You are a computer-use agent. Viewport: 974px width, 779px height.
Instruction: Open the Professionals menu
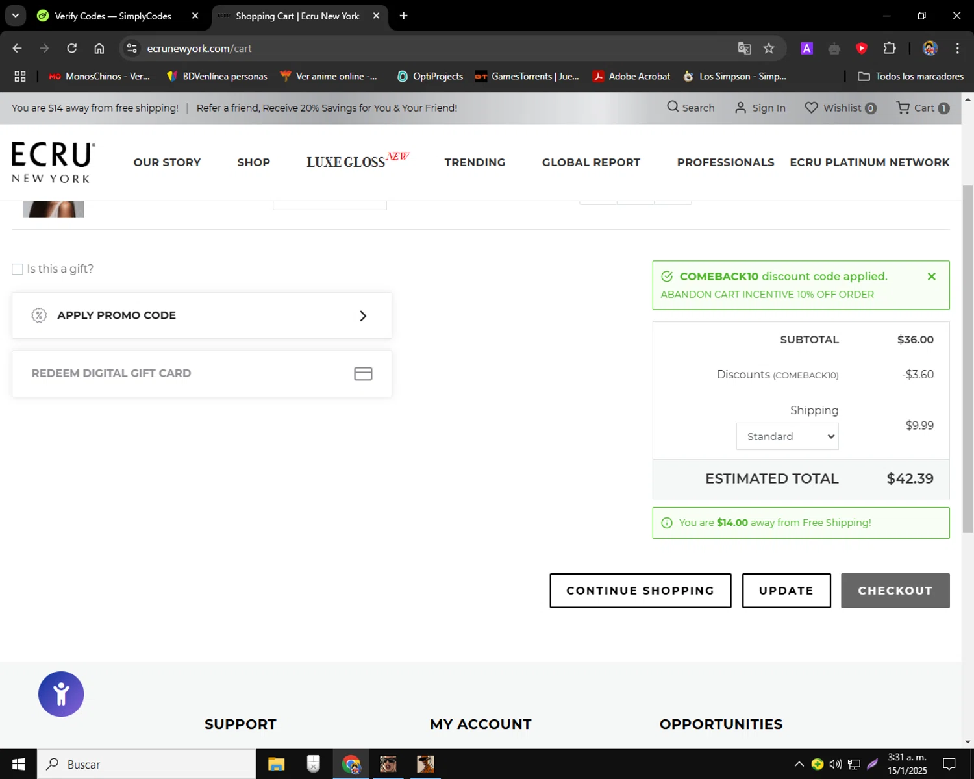(x=725, y=162)
